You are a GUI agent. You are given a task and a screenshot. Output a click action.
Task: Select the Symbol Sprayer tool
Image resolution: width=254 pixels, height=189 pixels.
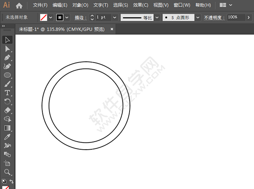coord(7,145)
